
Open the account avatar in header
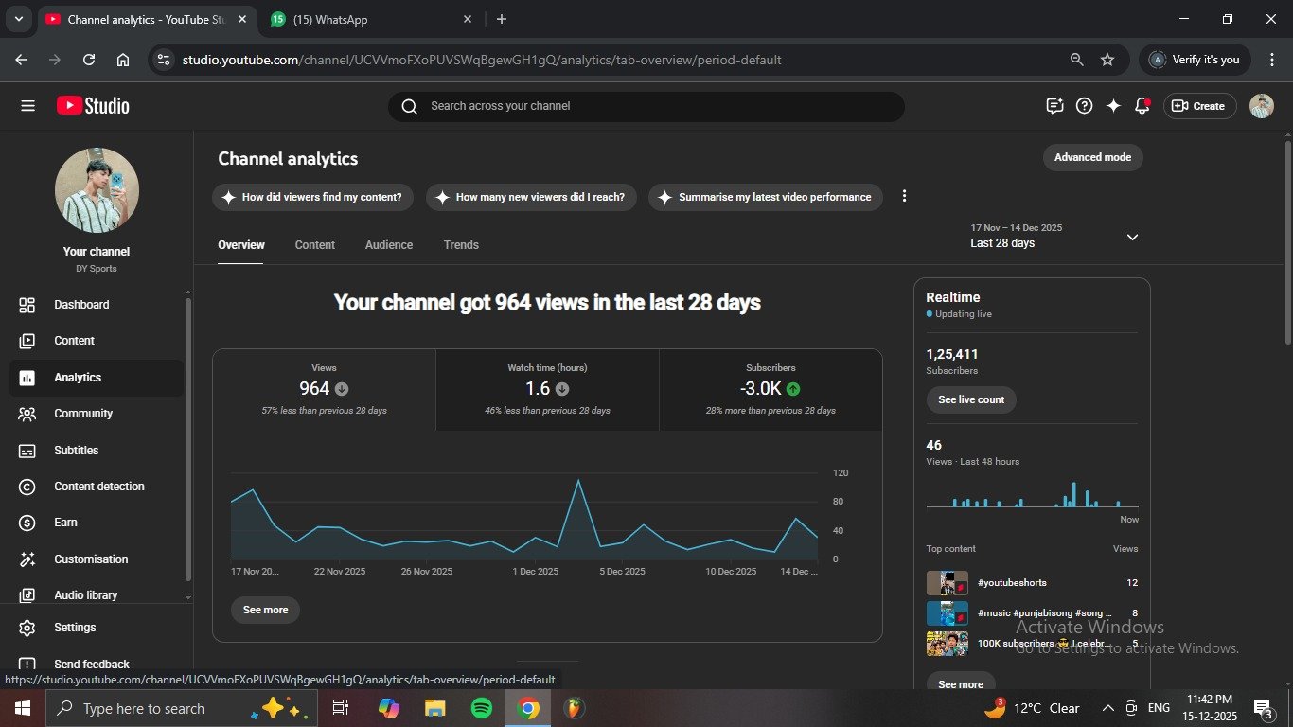(1261, 106)
